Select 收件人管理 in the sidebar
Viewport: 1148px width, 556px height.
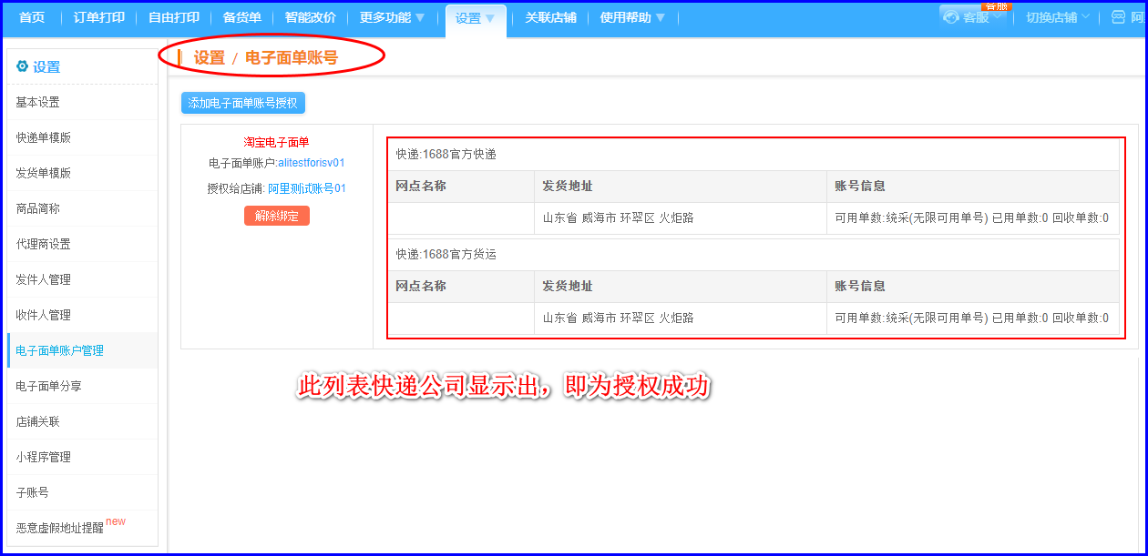pos(82,315)
